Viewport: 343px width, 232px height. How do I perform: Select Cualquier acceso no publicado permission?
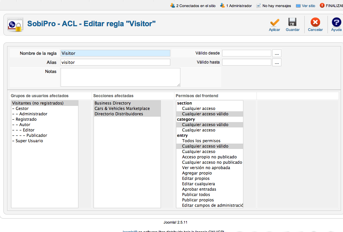[210, 162]
